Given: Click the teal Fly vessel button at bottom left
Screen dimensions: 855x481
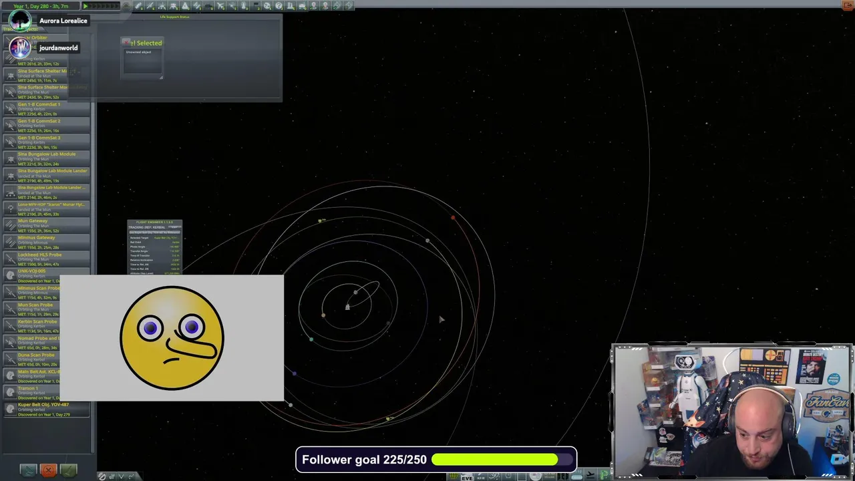Looking at the screenshot, I should pyautogui.click(x=28, y=470).
